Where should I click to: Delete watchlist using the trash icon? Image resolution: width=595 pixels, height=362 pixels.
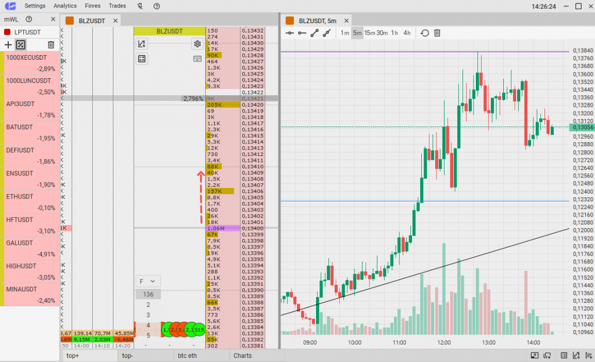pos(51,45)
